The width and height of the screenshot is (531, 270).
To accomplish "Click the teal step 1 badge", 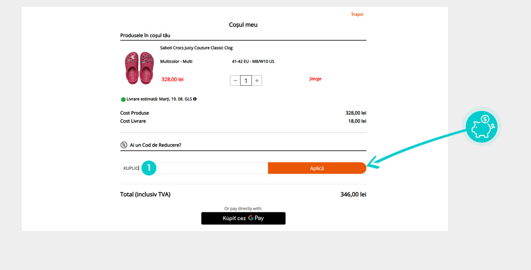I will (149, 168).
